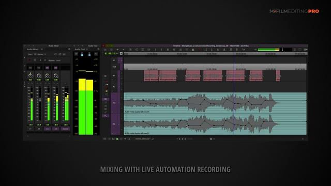Open the Stereo mix mode dropdown

coord(41,54)
